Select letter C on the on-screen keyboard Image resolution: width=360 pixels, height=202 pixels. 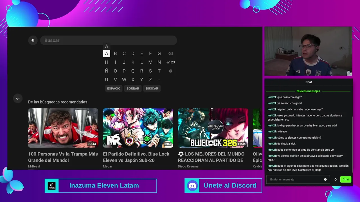[124, 54]
